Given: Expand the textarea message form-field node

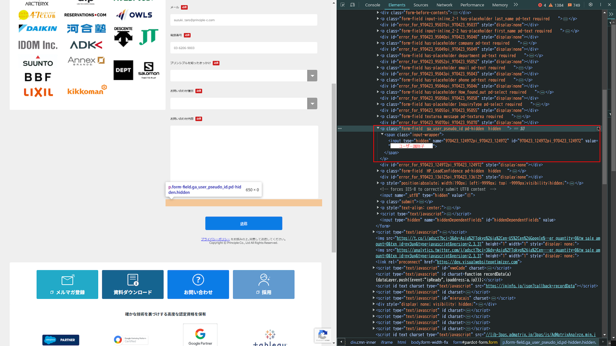Looking at the screenshot, I should point(378,116).
